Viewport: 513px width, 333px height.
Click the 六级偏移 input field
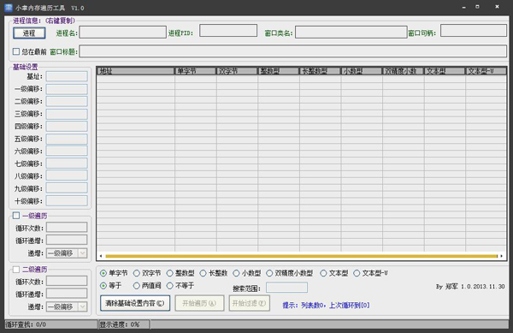(x=67, y=151)
